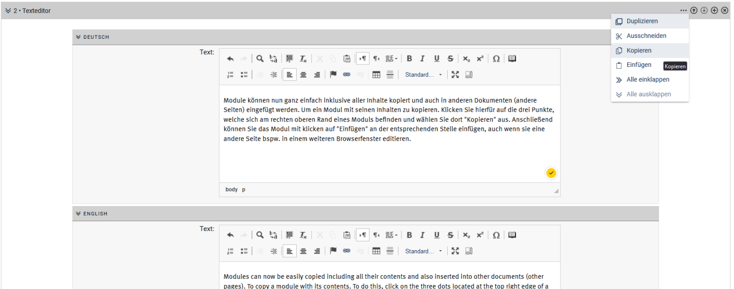Collapse the ENGLISH language section
734x289 pixels.
pyautogui.click(x=78, y=214)
